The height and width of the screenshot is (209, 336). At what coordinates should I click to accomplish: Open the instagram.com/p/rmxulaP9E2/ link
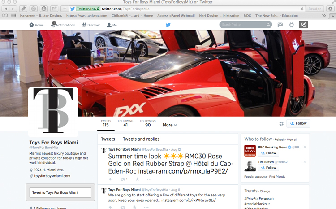pos(183,171)
